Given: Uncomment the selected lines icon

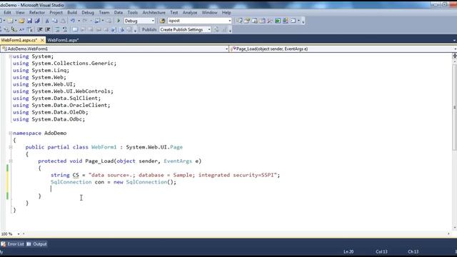Looking at the screenshot, I should coord(65,29).
